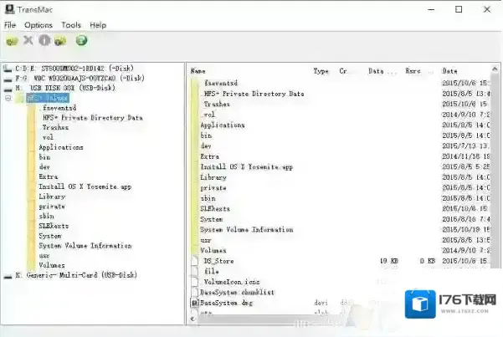Click the info toolbar icon
This screenshot has height=337, width=503.
click(44, 40)
